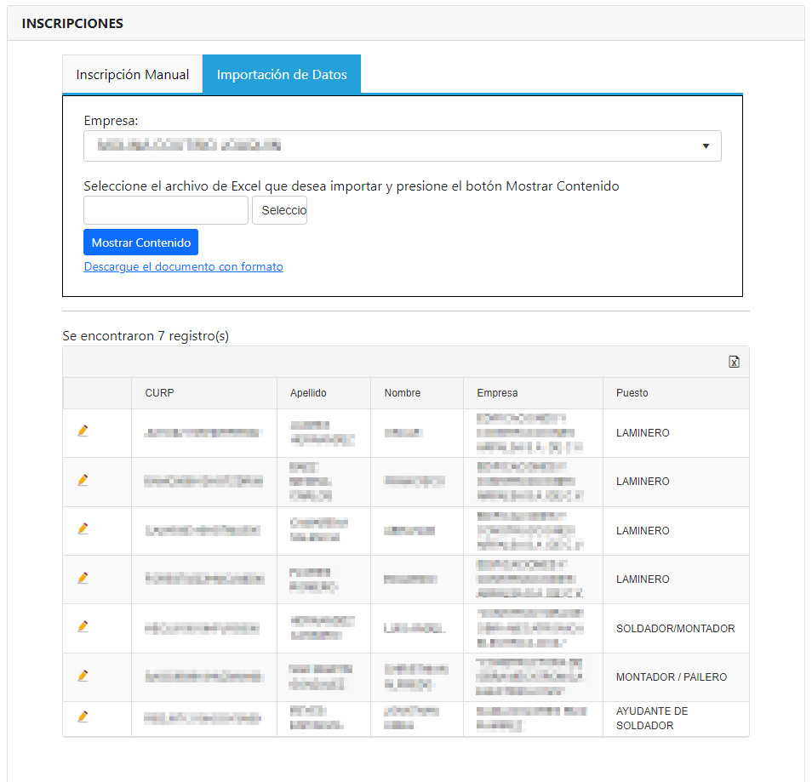
Task: Click the Mostrar Contenido button
Action: (x=140, y=243)
